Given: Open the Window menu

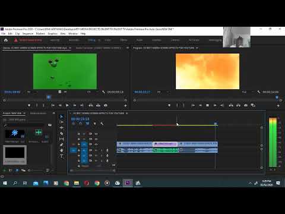Looking at the screenshot, I should [x=73, y=34].
